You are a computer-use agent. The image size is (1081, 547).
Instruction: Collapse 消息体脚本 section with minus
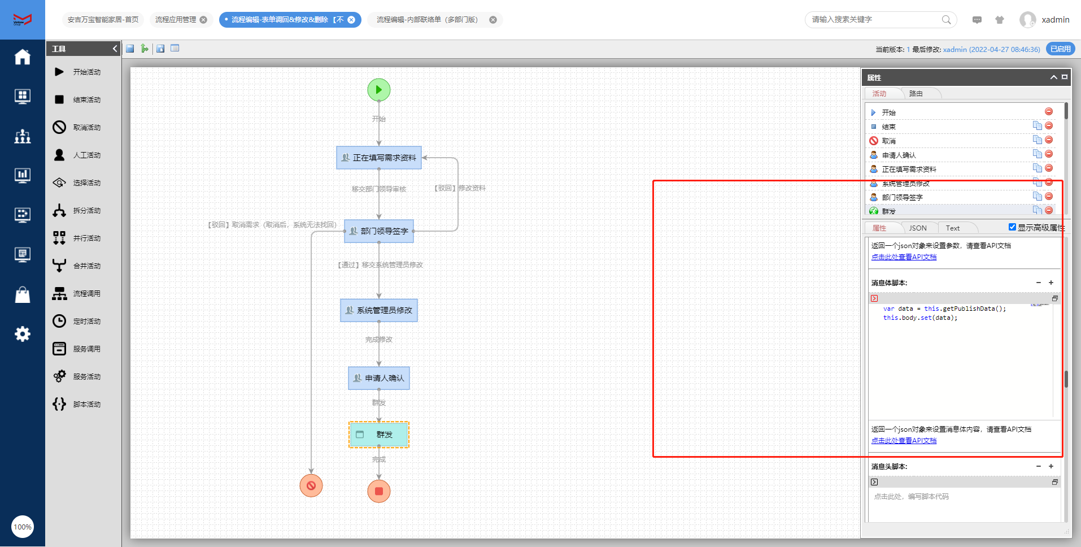(1038, 283)
